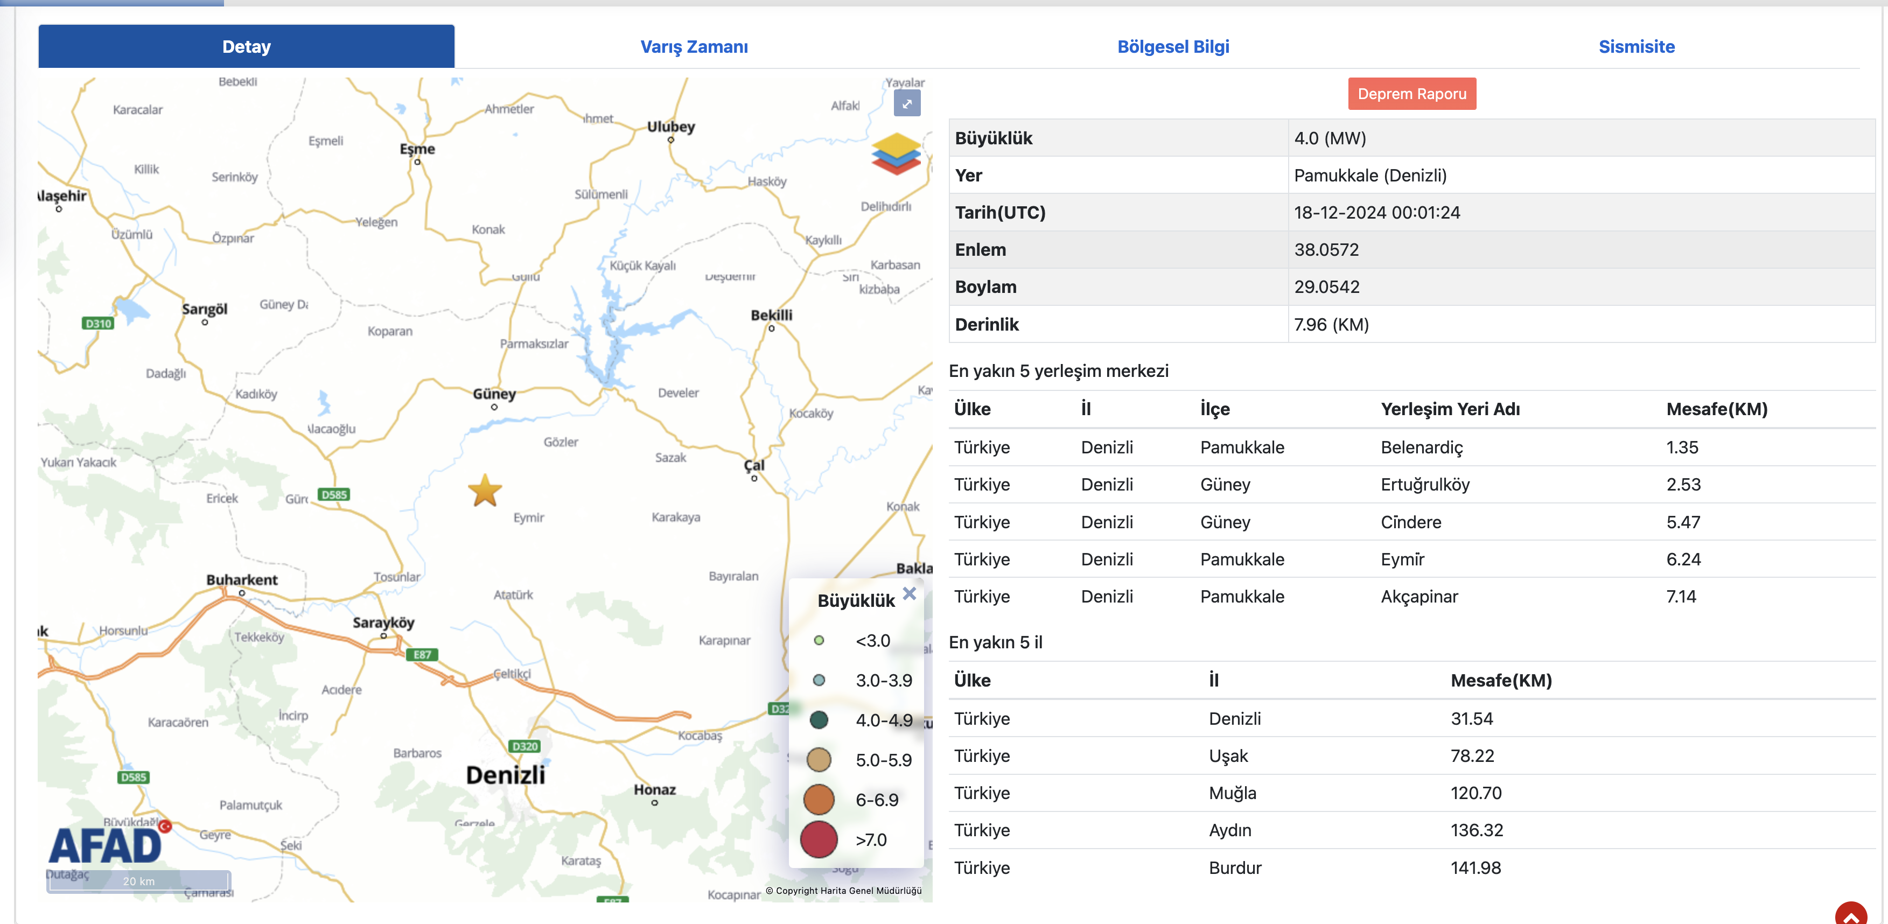The width and height of the screenshot is (1888, 924).
Task: Click the Derinlik row label
Action: tap(987, 325)
